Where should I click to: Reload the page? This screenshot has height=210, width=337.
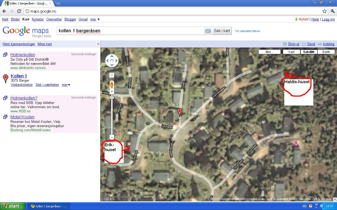coord(19,11)
